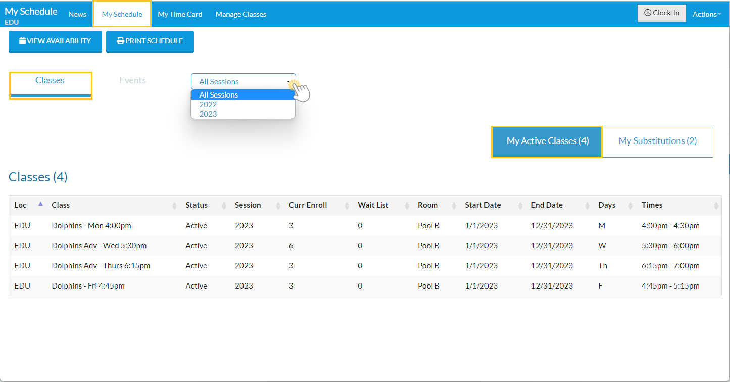Select the My Schedule nav tab
Image resolution: width=730 pixels, height=382 pixels.
coord(122,14)
